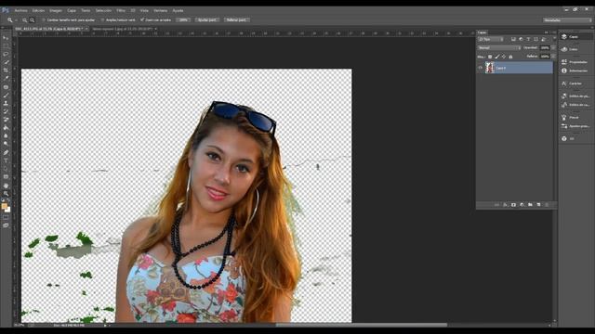The width and height of the screenshot is (595, 334).
Task: Toggle lock position icon
Action: (x=504, y=57)
